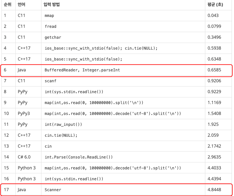Click the value 4.4033
This screenshot has height=196, width=234.
tap(214, 168)
